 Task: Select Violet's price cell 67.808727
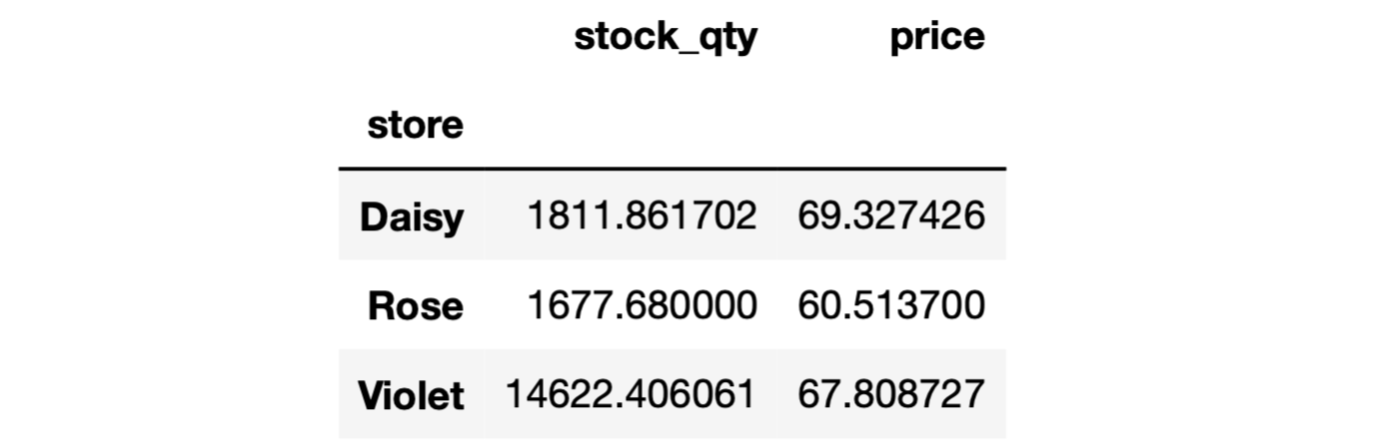click(x=890, y=394)
